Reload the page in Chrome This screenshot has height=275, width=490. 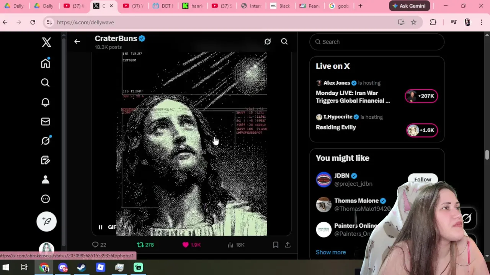[33, 22]
